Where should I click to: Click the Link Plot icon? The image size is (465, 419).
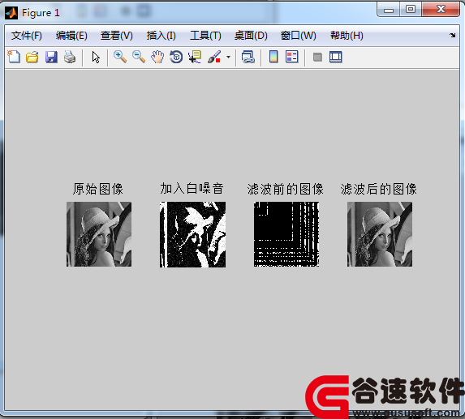(x=248, y=57)
